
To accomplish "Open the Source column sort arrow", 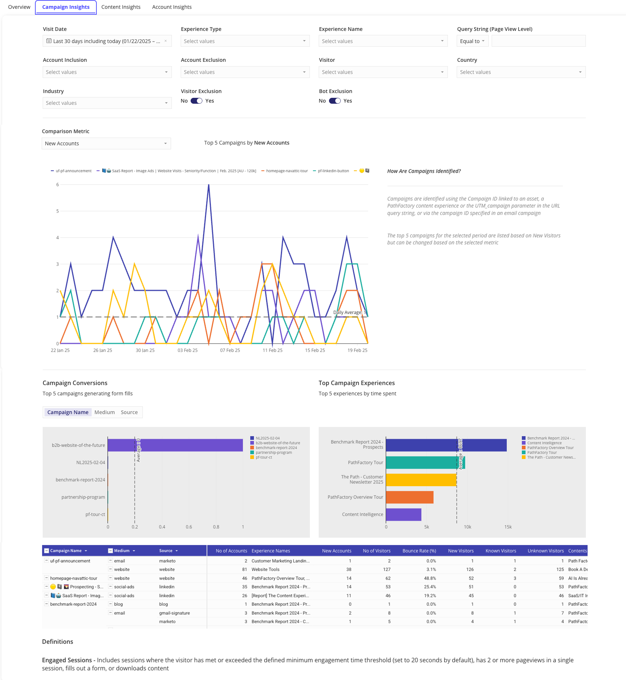I will pyautogui.click(x=177, y=551).
